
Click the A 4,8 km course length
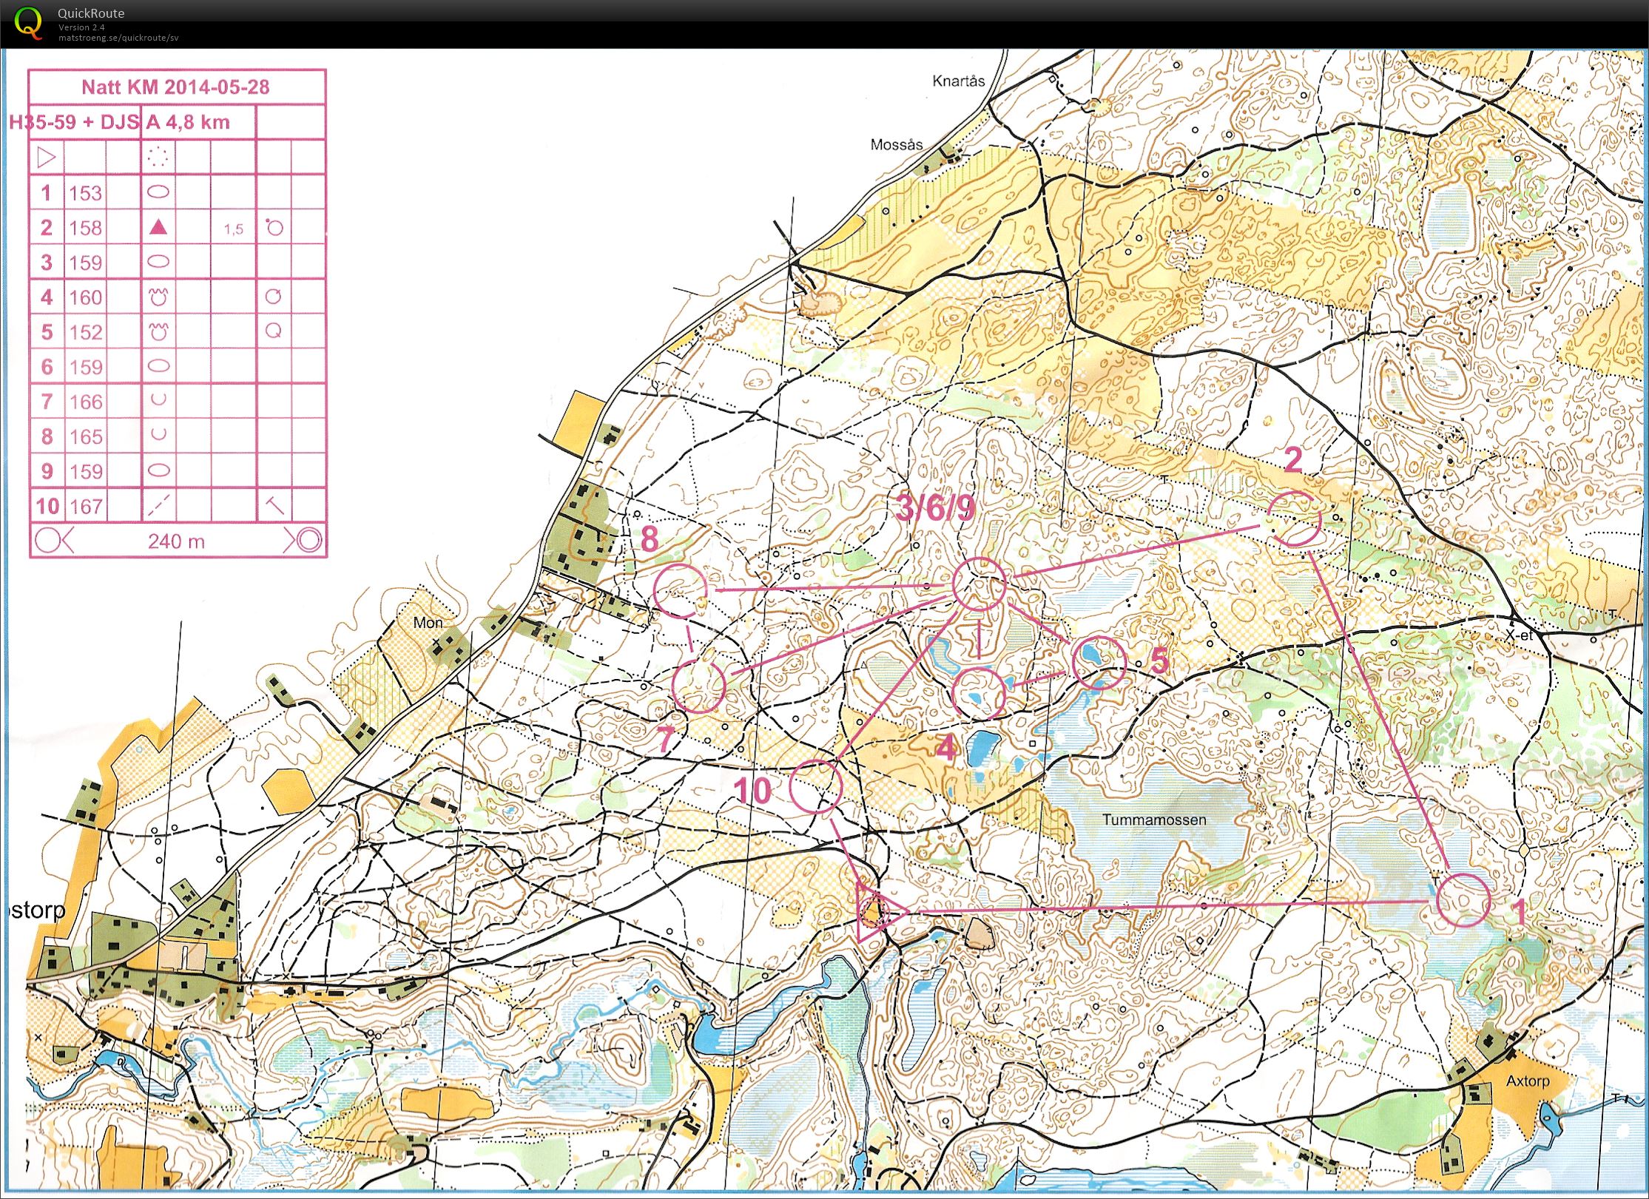point(188,122)
